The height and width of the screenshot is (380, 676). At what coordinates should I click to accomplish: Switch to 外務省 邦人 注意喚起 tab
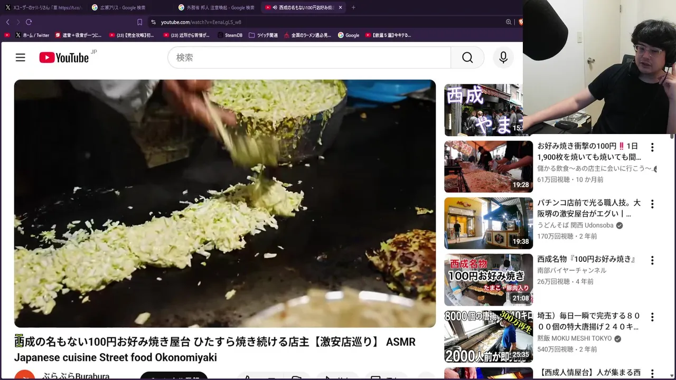pos(217,7)
